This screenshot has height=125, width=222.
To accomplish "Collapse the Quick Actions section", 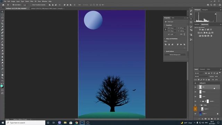I will click(x=165, y=51).
